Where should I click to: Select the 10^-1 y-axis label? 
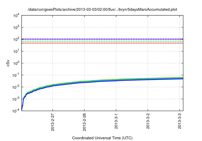click(16, 75)
